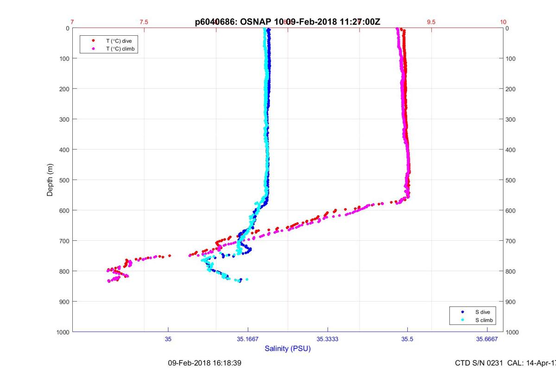Click the salinity tick label '35.6667'
The image size is (556, 373).
(x=487, y=339)
